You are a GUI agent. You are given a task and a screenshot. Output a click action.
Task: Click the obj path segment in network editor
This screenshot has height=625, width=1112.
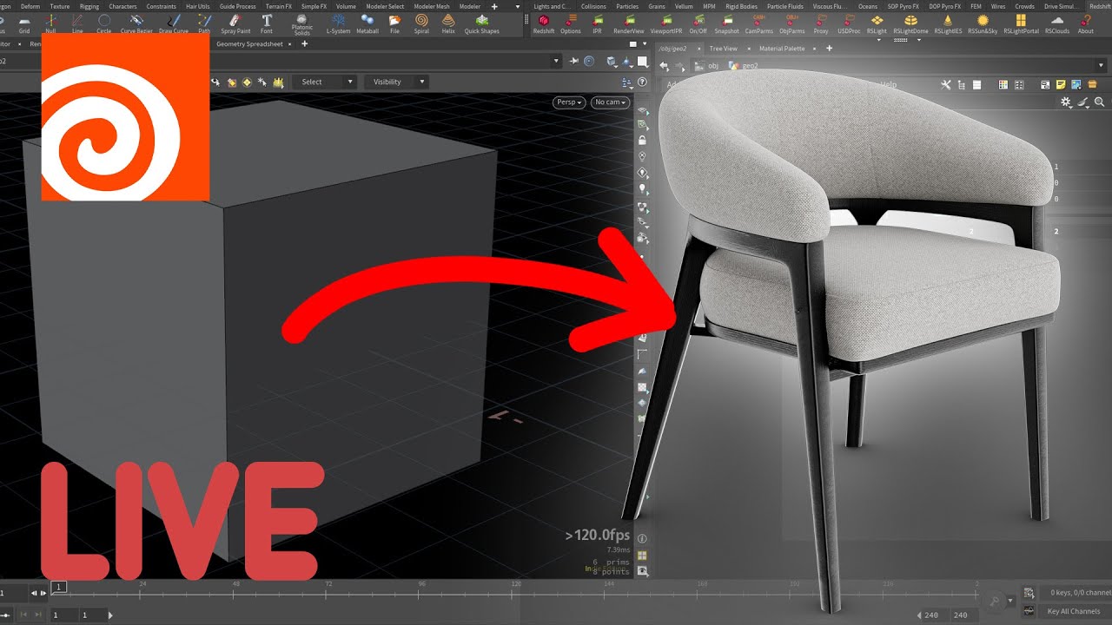click(x=713, y=65)
